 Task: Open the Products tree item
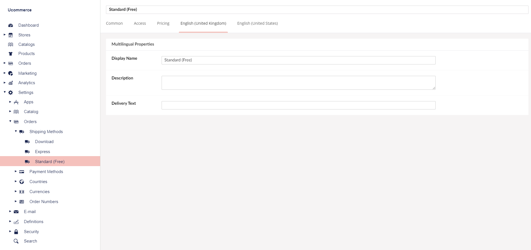pos(26,54)
